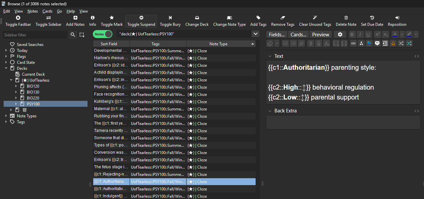Click the eraser remove-formatting icon
Viewport: 424px width, 199px height.
click(x=270, y=43)
